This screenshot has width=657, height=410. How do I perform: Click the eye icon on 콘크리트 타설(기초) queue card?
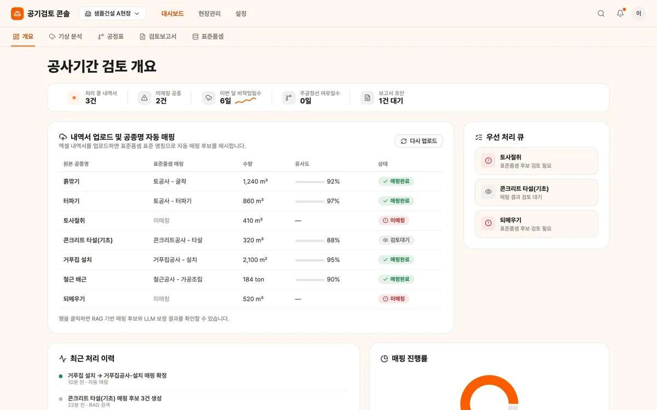coord(488,192)
